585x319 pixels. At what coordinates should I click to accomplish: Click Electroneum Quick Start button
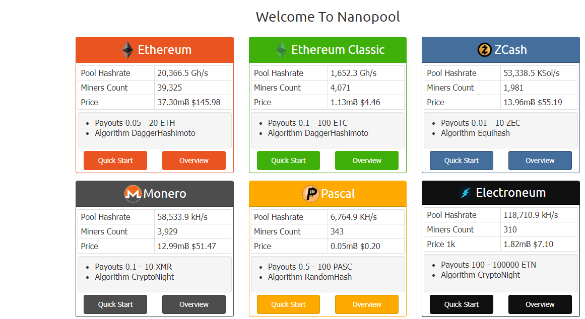pos(462,304)
